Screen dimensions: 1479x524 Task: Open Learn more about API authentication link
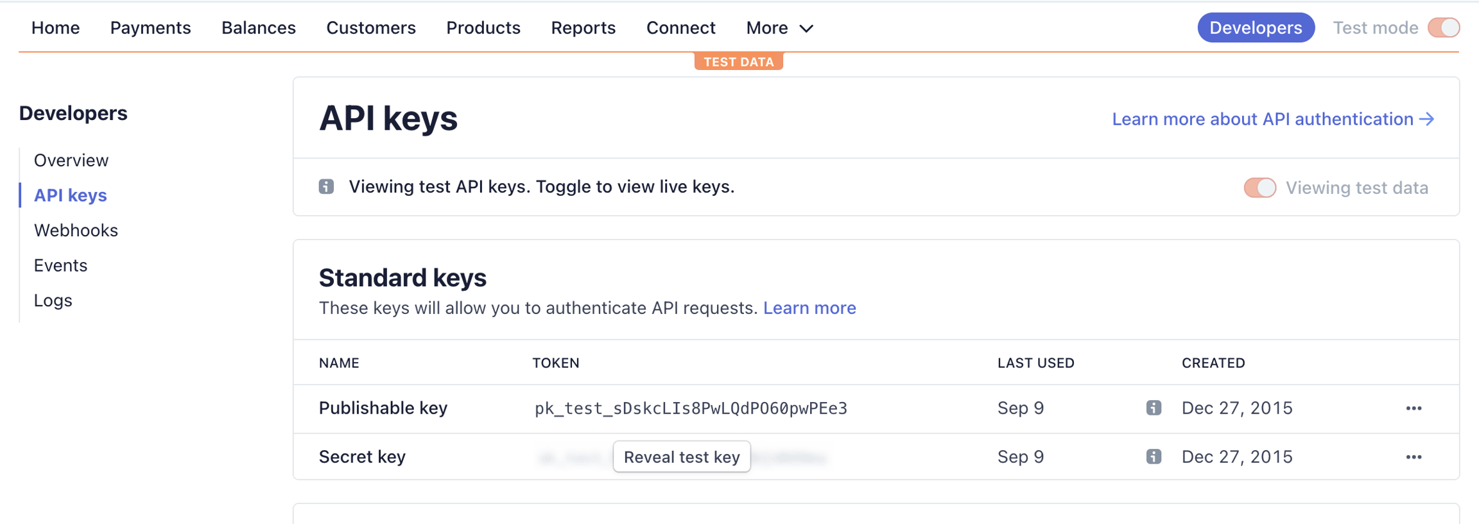[x=1272, y=119]
